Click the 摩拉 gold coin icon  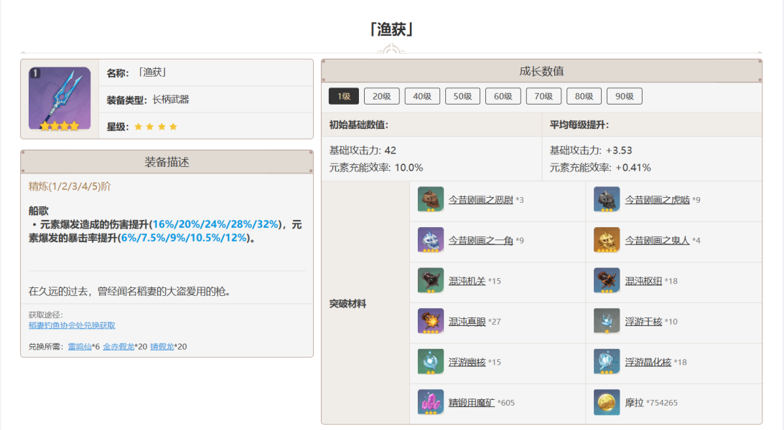click(607, 403)
